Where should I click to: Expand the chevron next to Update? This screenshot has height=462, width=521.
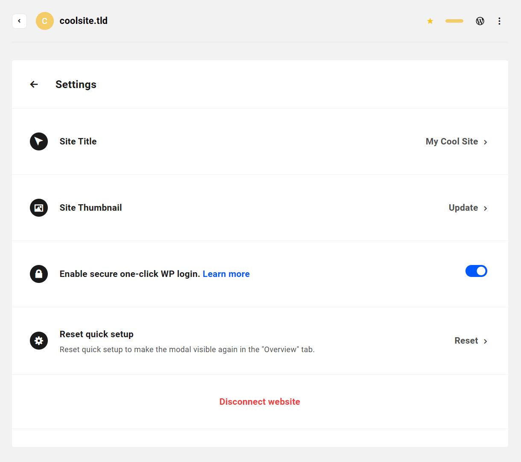486,208
